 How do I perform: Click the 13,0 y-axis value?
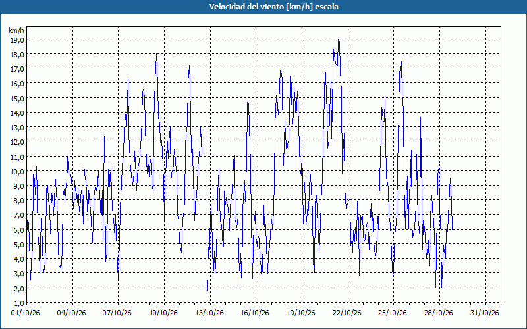click(18, 127)
